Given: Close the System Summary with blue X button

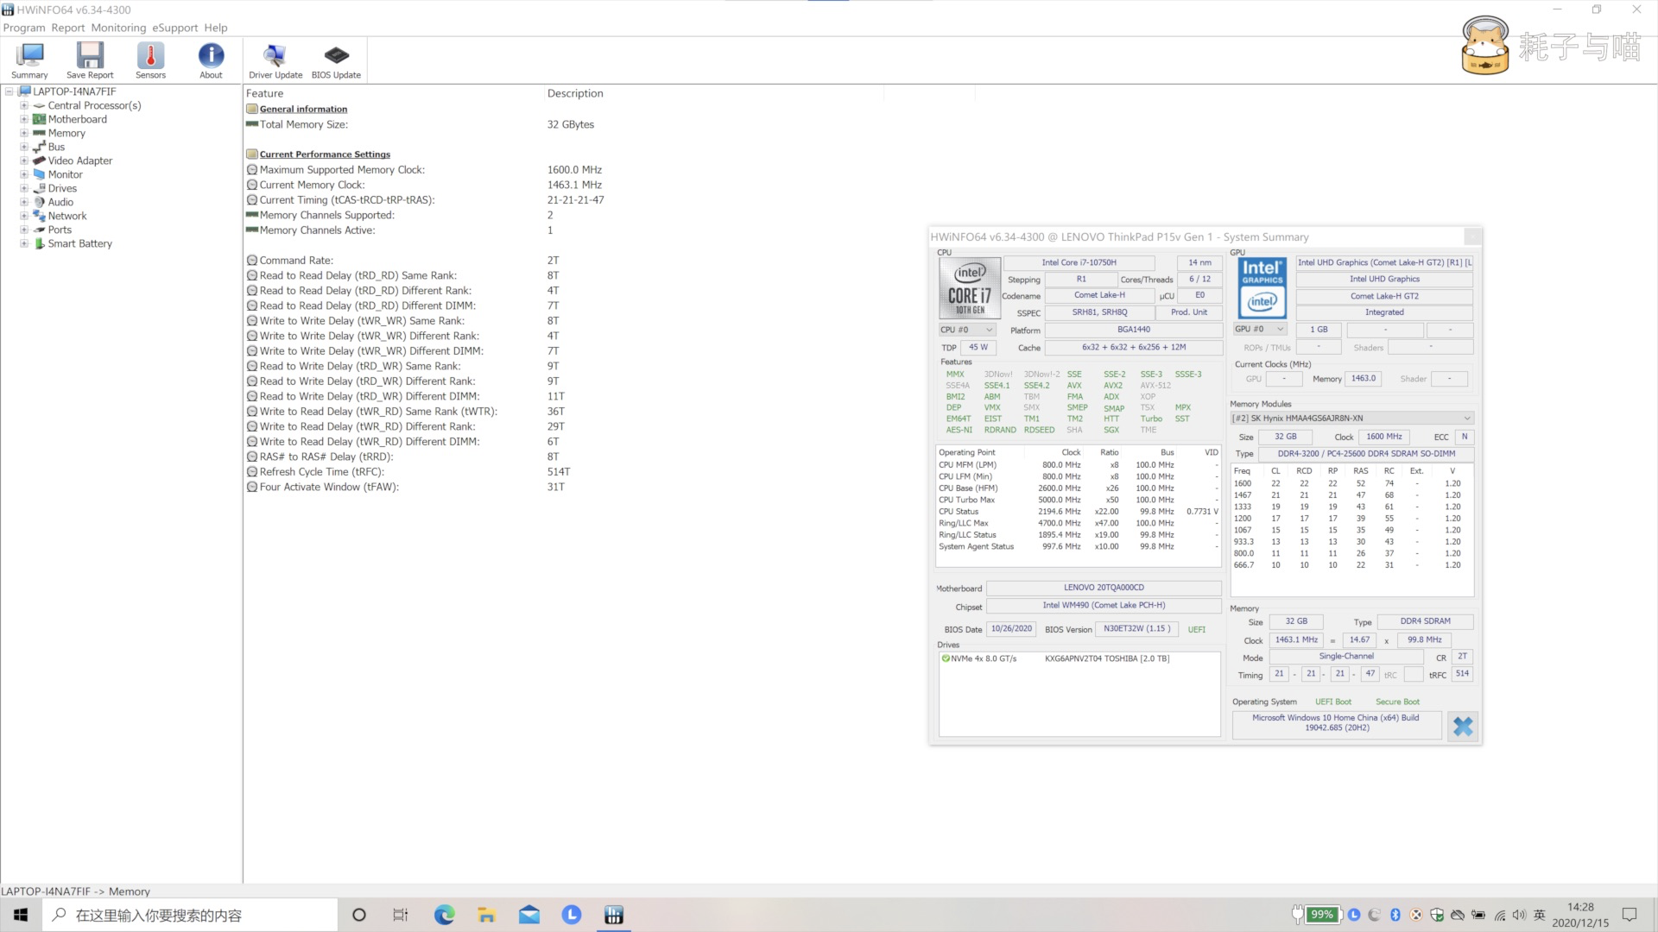Looking at the screenshot, I should click(x=1463, y=726).
